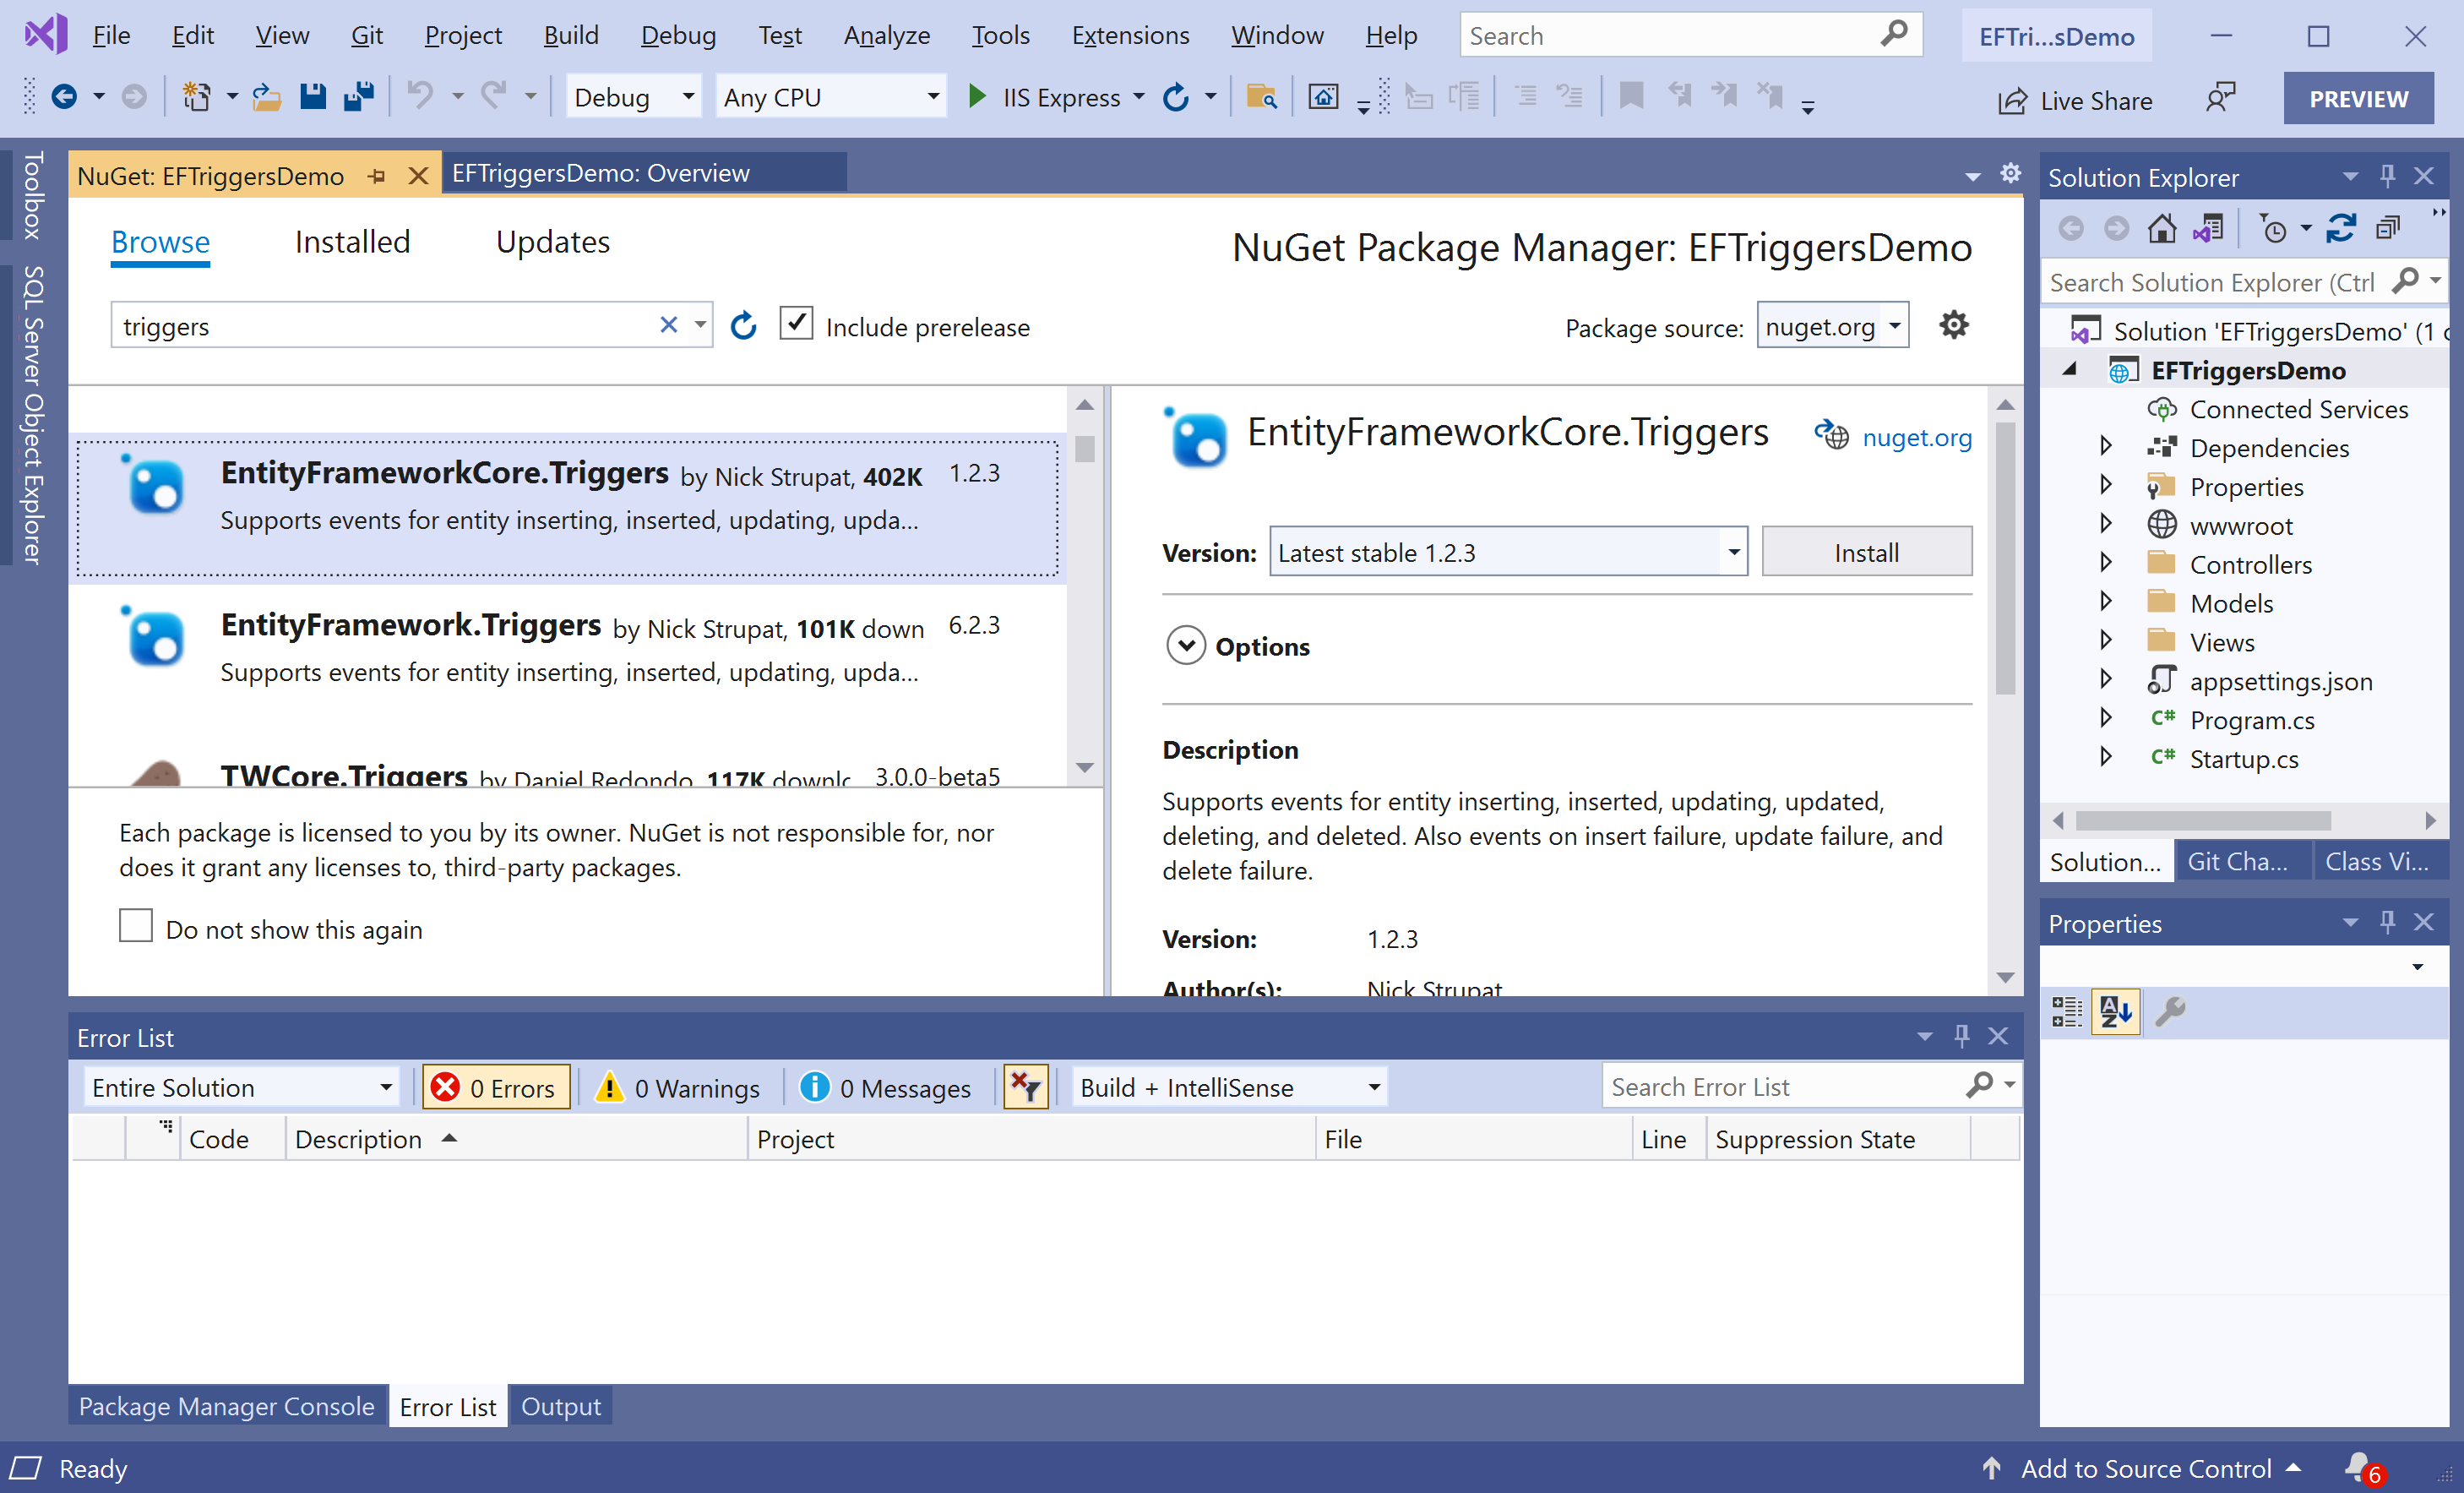Viewport: 2464px width, 1493px height.
Task: Open the Extensions menu
Action: [1130, 36]
